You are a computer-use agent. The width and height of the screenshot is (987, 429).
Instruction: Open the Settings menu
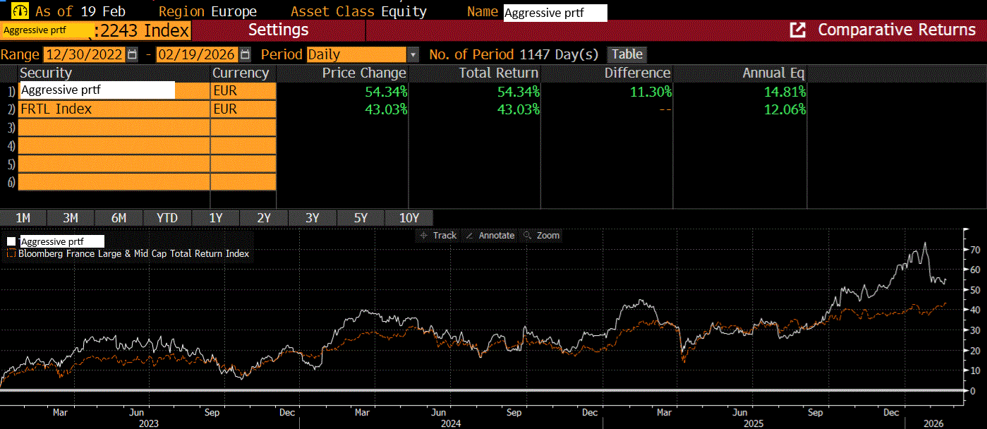coord(278,30)
